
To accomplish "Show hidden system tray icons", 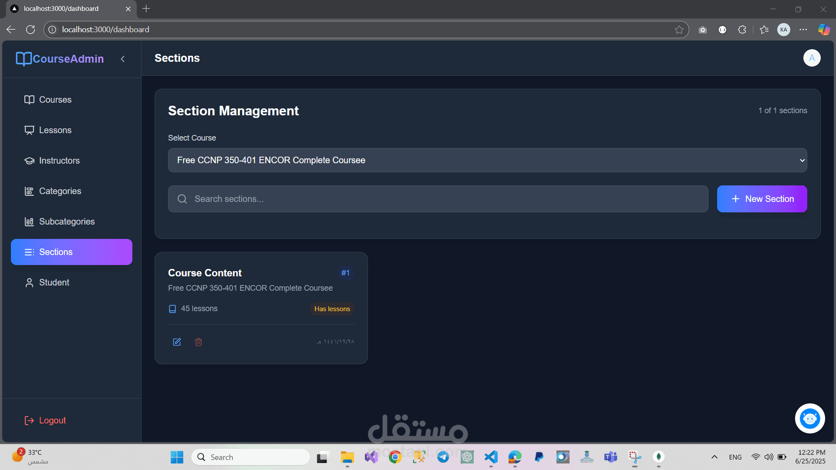I will tap(714, 457).
